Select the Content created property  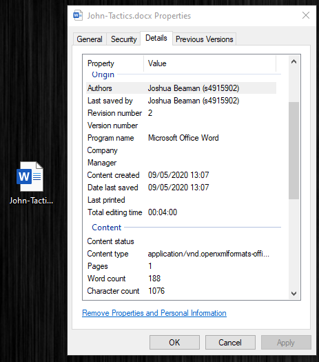click(113, 175)
